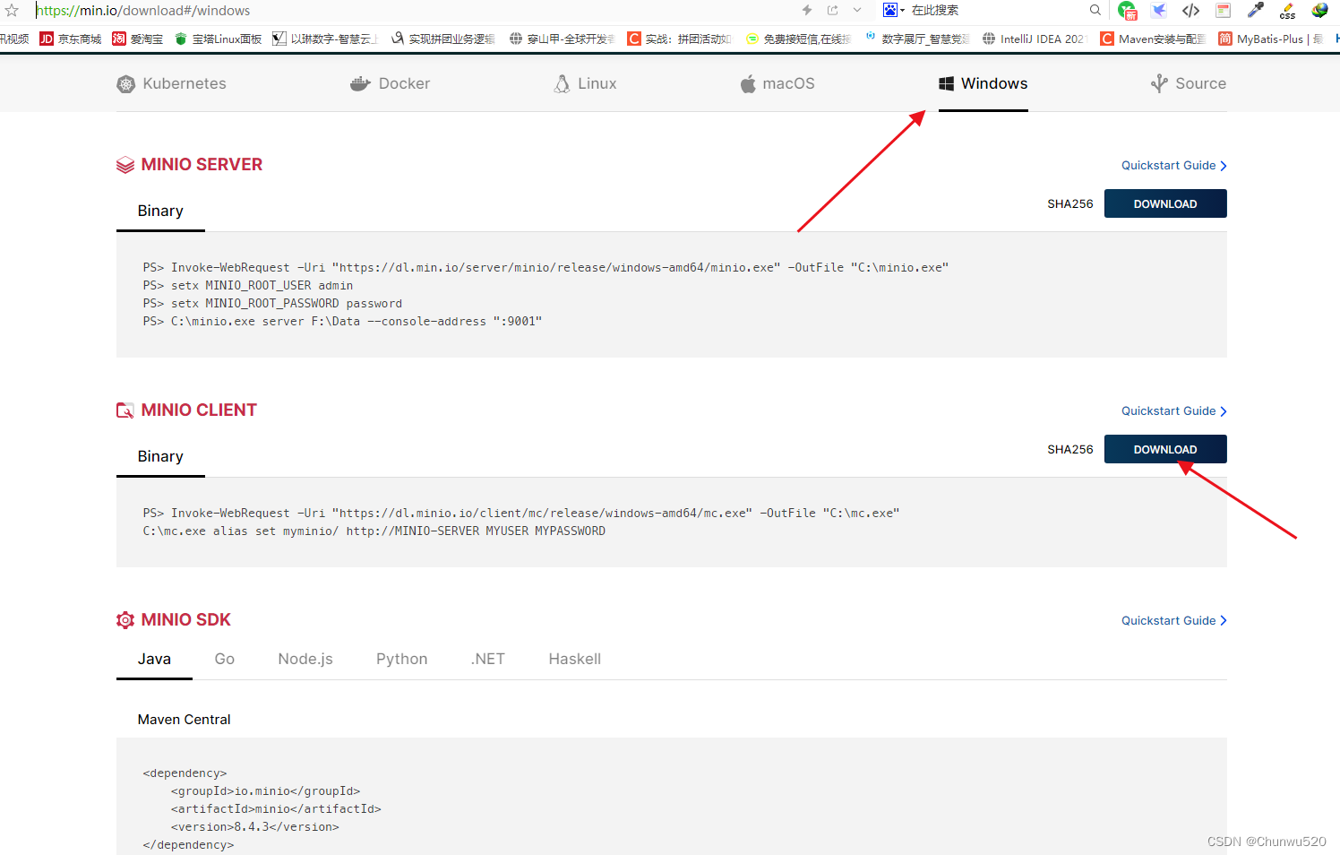Select the Java SDK tab
Screen dimensions: 1340x855
pos(154,659)
